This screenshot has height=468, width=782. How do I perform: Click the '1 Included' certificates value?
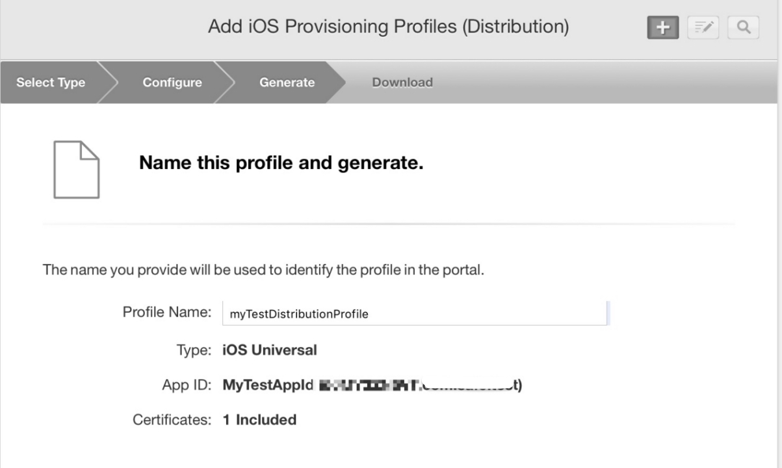click(x=259, y=420)
